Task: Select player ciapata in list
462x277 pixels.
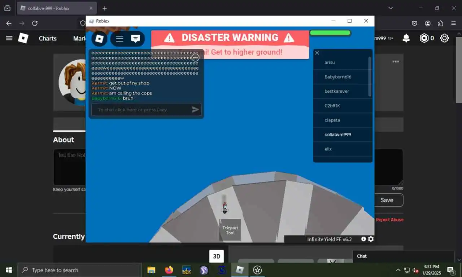Action: (x=343, y=120)
